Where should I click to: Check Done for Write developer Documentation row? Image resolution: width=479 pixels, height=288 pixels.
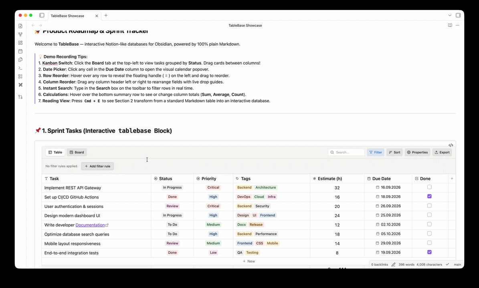point(429,224)
